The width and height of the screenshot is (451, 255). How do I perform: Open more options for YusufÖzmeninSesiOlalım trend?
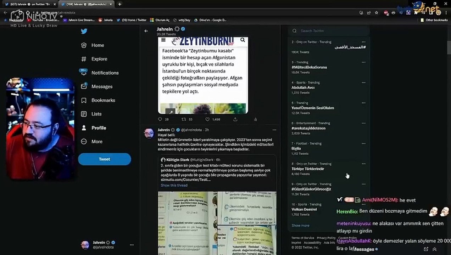[x=363, y=103]
